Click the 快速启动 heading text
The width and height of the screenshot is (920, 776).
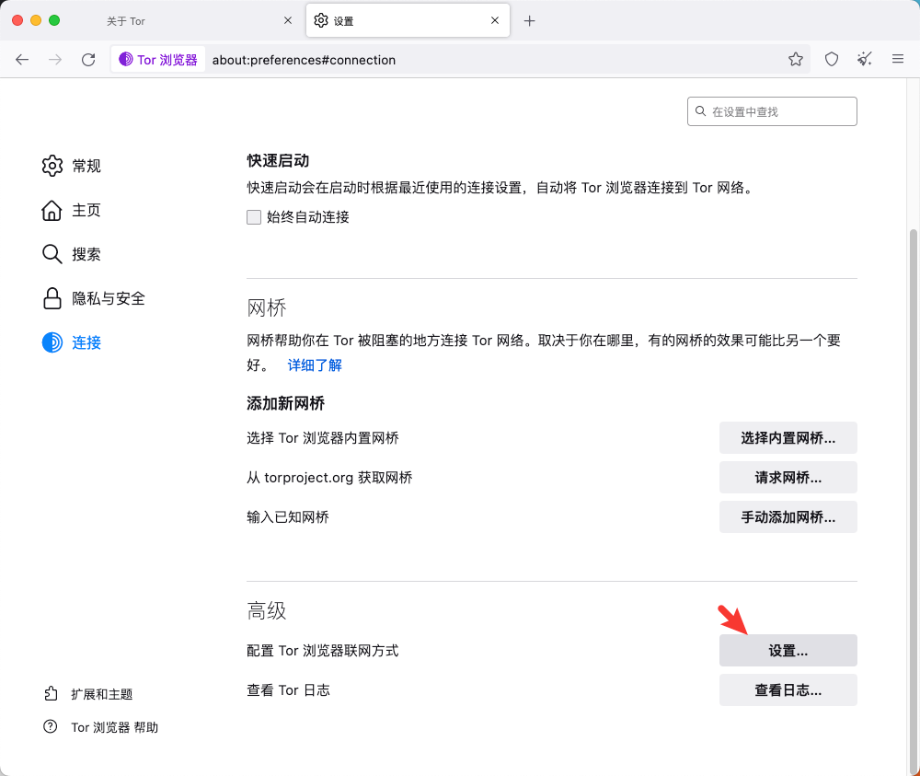click(x=278, y=160)
